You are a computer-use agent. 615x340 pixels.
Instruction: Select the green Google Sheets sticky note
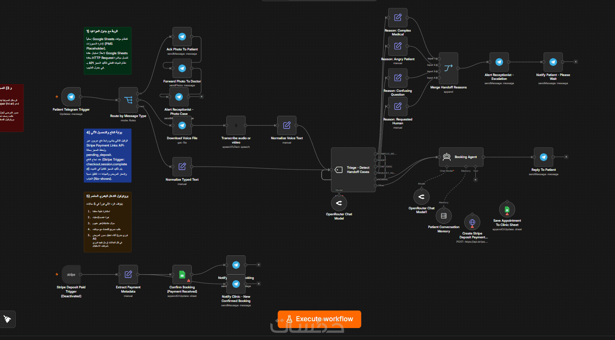click(x=108, y=51)
